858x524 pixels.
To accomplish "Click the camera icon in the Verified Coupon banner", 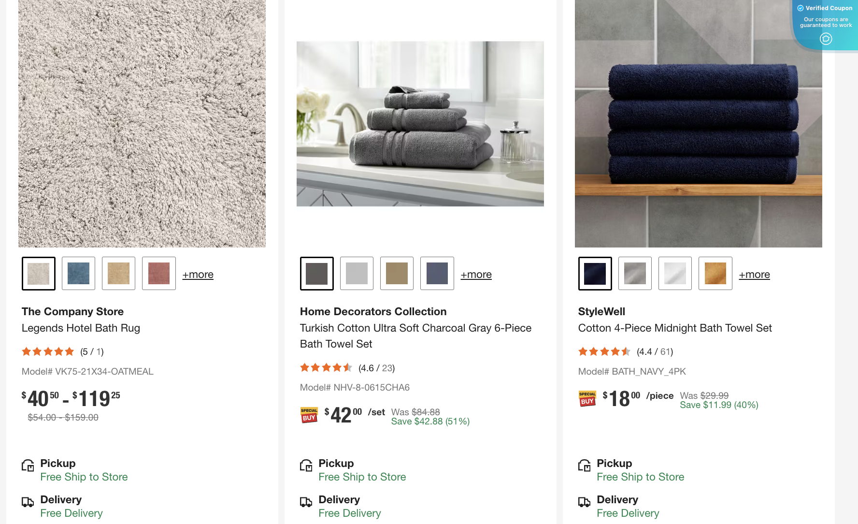I will pyautogui.click(x=825, y=39).
